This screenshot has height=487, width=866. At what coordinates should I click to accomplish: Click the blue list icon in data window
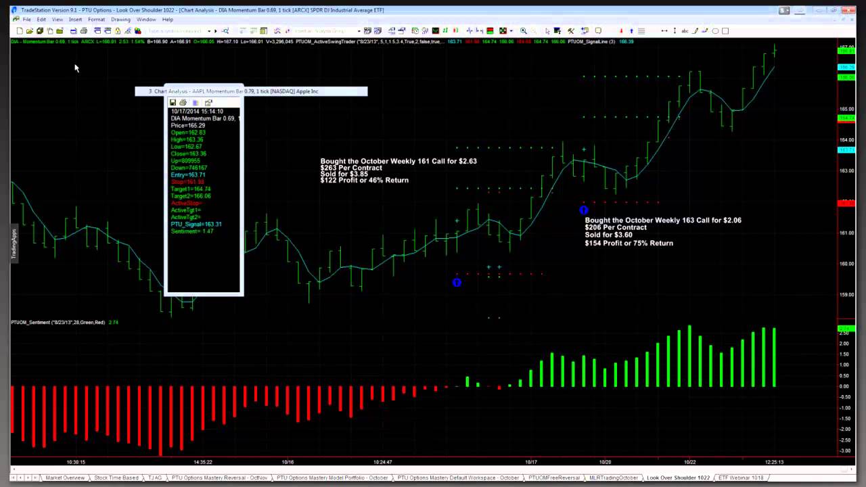[x=196, y=103]
